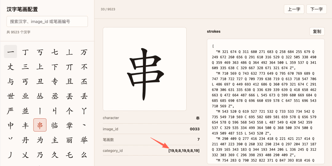Click the image_id value 0033

(x=195, y=129)
